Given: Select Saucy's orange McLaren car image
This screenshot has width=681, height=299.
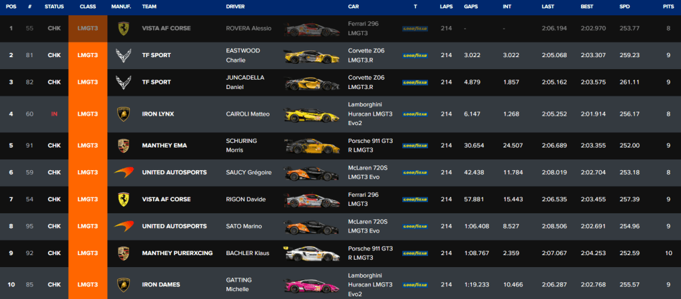Looking at the screenshot, I should 312,173.
